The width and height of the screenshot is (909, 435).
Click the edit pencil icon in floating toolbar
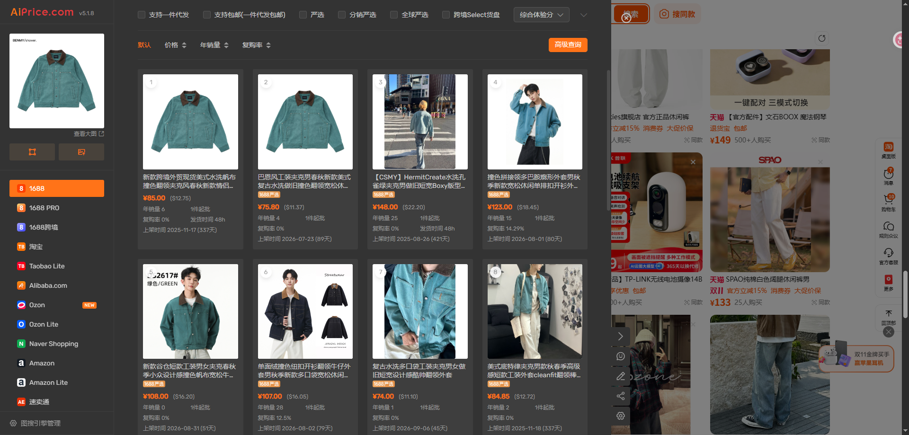(621, 376)
